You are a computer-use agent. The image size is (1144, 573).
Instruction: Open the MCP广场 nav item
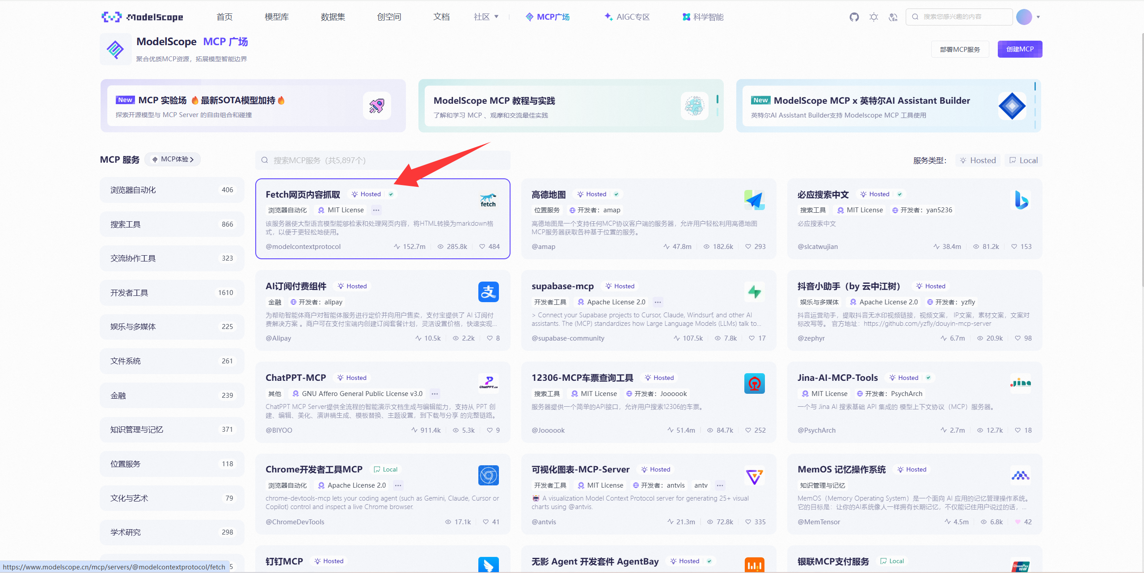coord(548,17)
